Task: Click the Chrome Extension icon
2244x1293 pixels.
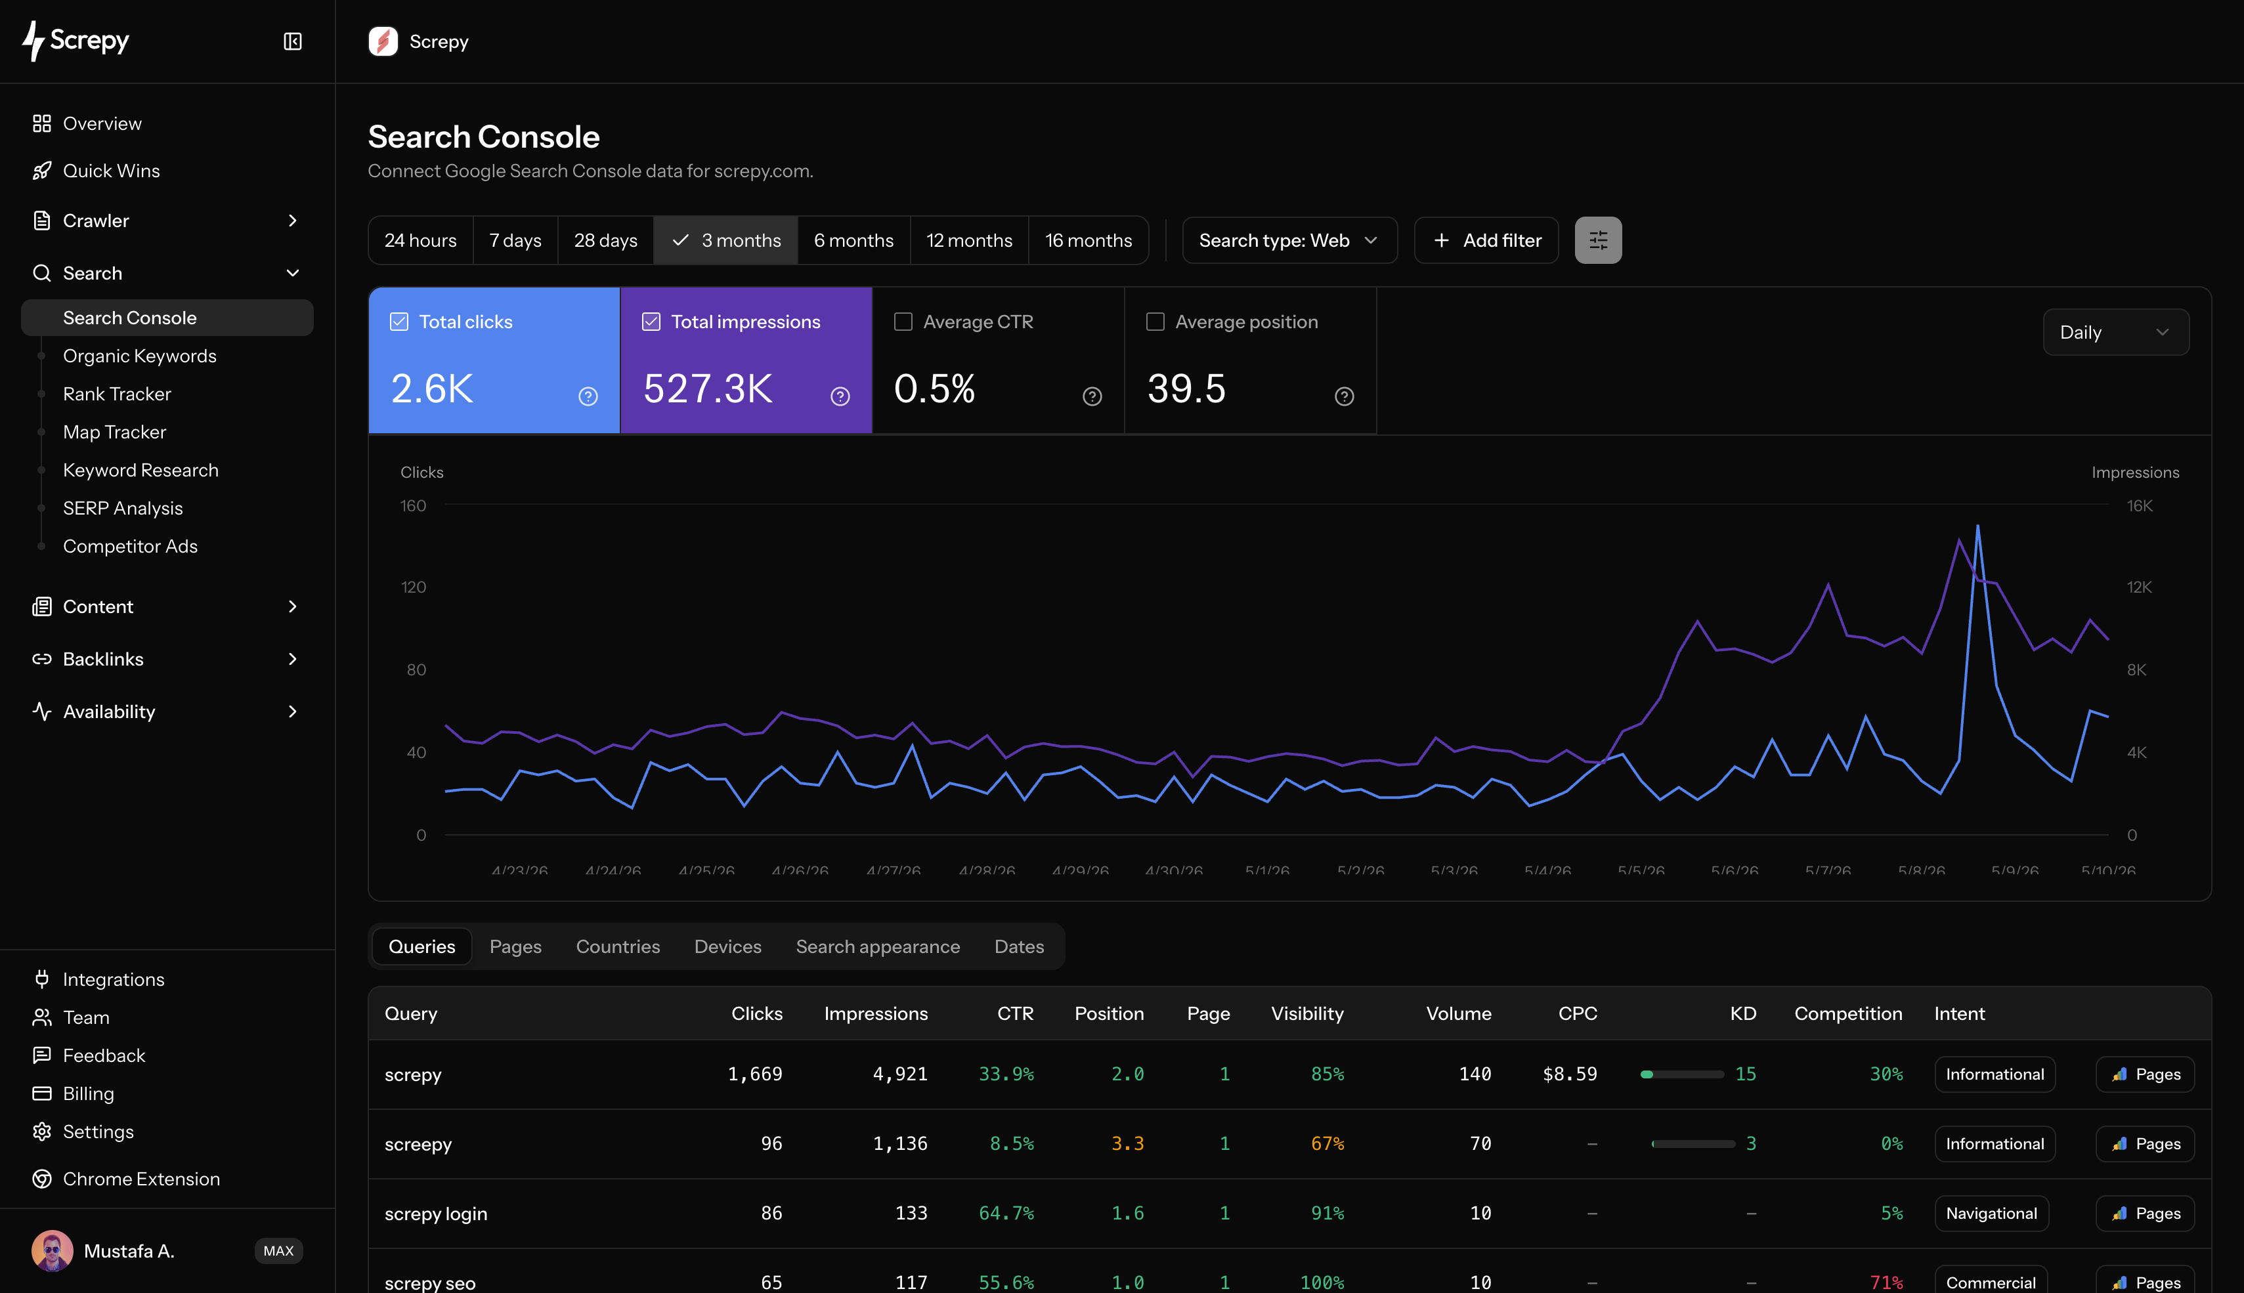Action: tap(42, 1178)
